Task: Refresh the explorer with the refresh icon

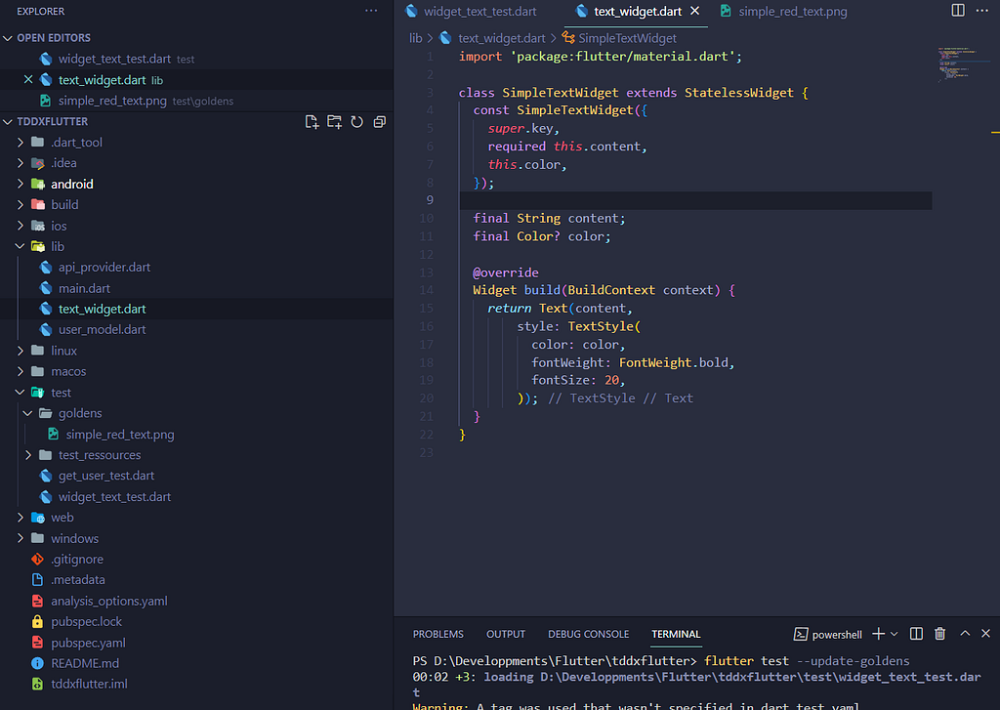Action: pos(357,122)
